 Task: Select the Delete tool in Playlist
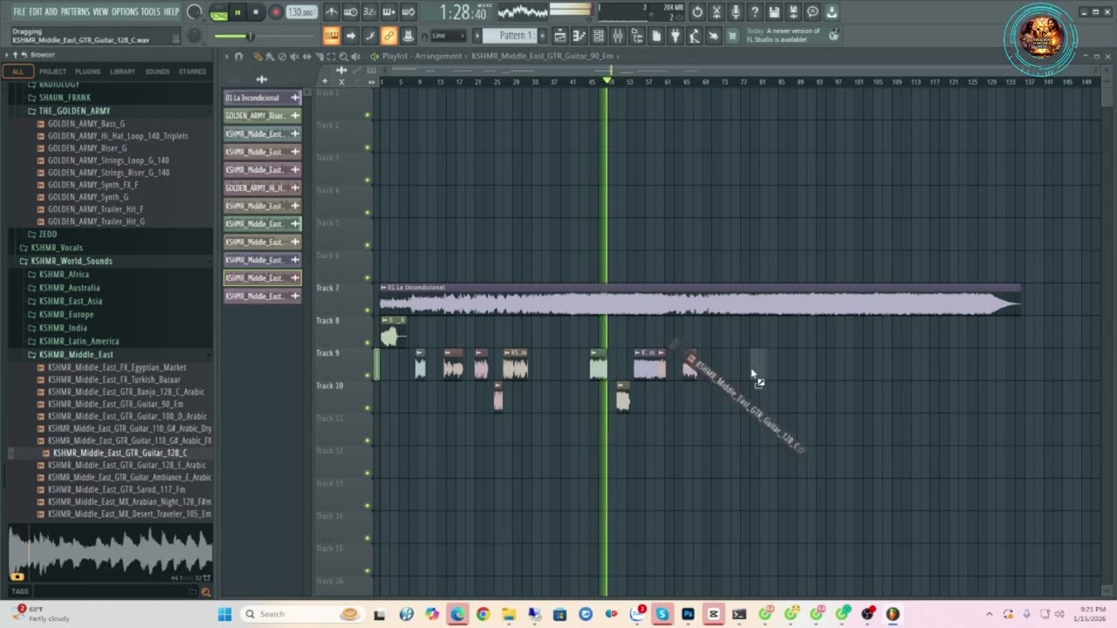pyautogui.click(x=282, y=57)
